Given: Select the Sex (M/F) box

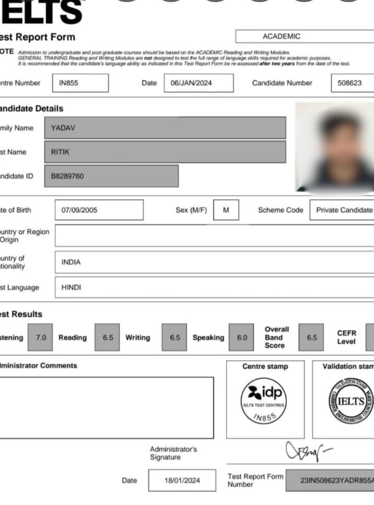Looking at the screenshot, I should 226,210.
